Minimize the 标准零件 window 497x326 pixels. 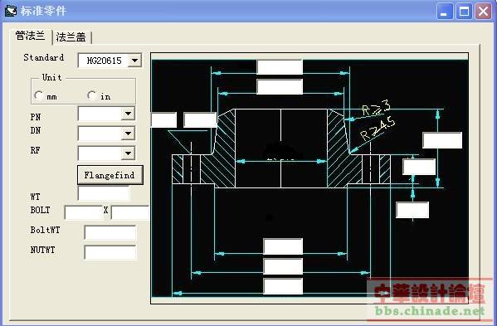(445, 12)
